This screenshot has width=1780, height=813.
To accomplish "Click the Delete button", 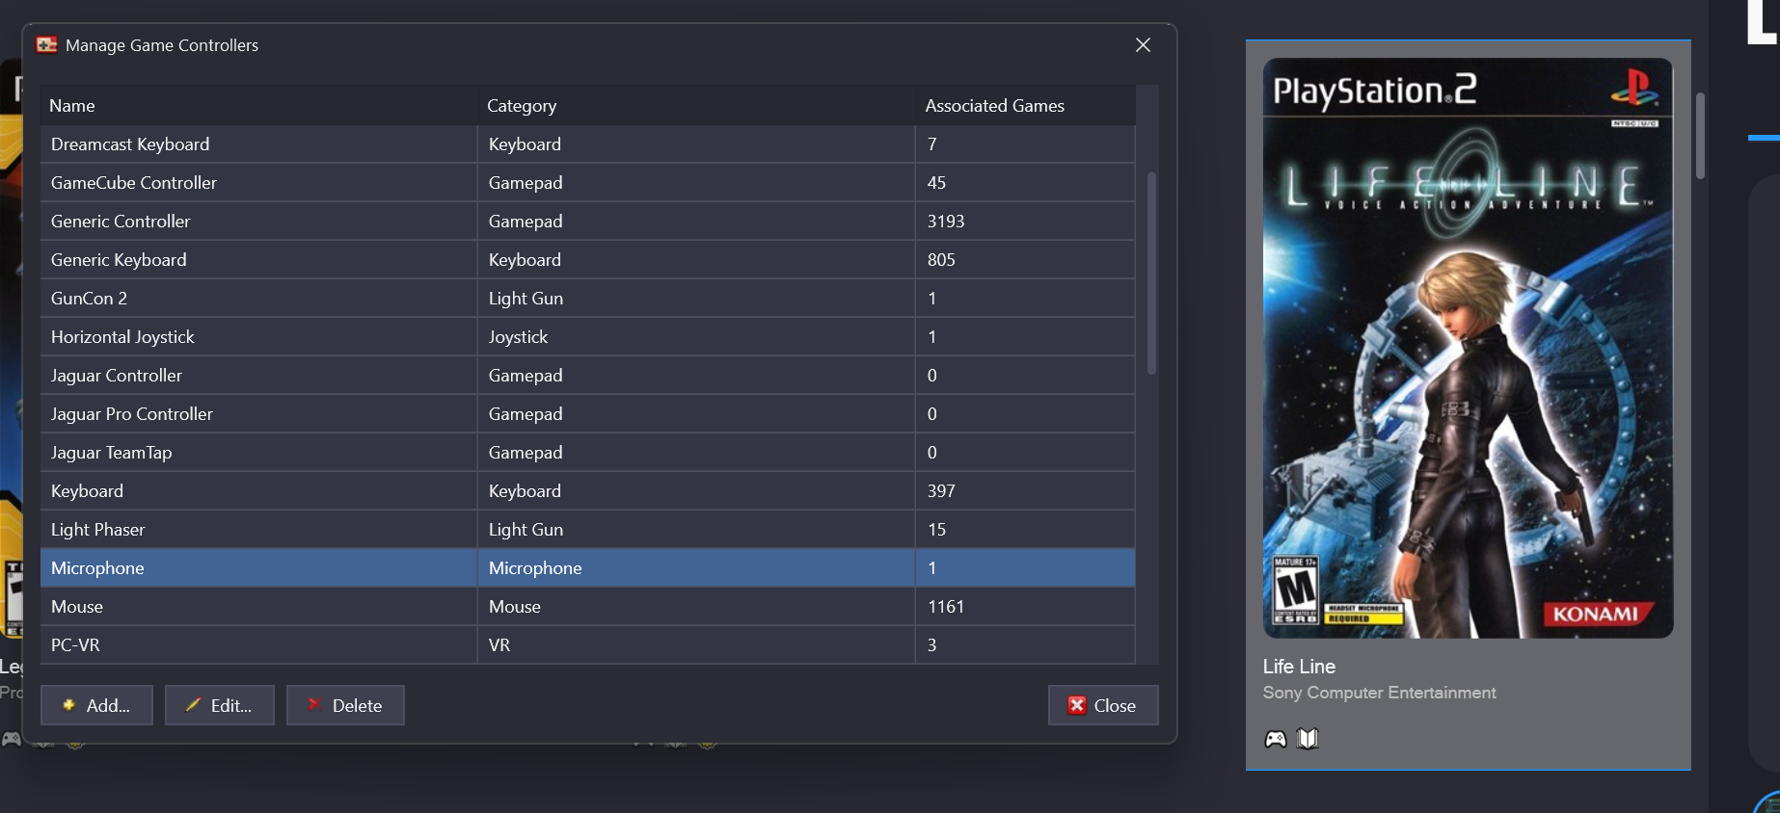I will click(345, 705).
